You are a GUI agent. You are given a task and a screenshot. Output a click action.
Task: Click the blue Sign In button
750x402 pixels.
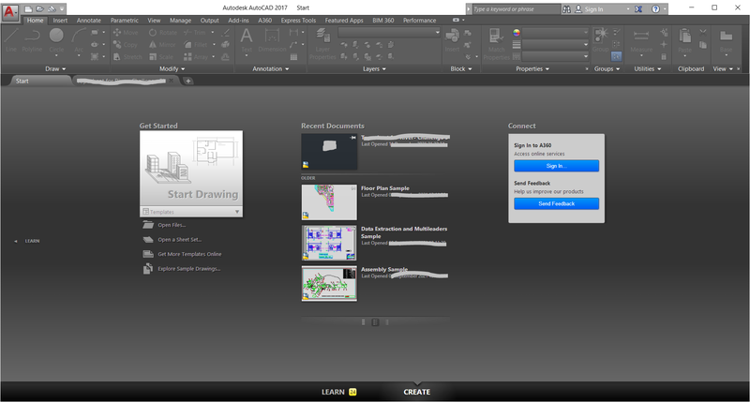[x=556, y=166]
